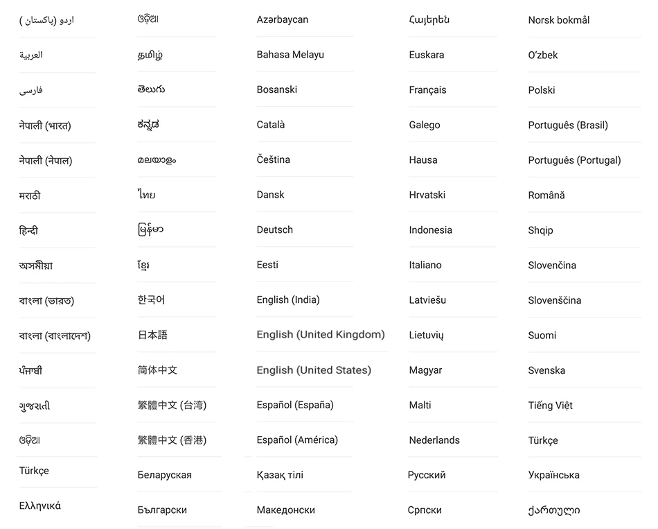Select English (India) option
Image resolution: width=658 pixels, height=529 pixels.
click(288, 300)
